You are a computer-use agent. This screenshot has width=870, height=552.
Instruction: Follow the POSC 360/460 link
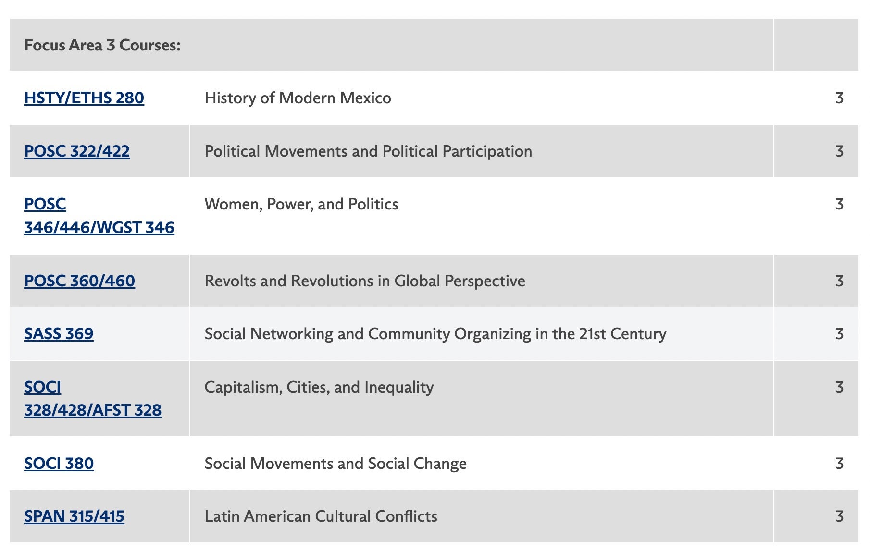[79, 281]
